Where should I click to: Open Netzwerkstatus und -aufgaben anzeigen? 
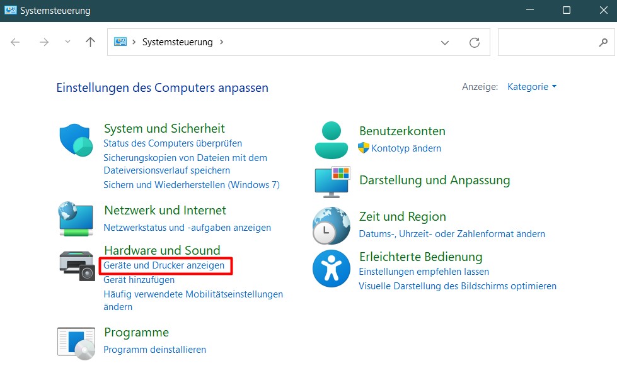(x=187, y=228)
